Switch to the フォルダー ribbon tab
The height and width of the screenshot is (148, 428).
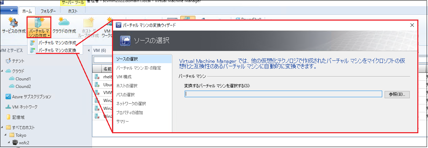(x=48, y=11)
